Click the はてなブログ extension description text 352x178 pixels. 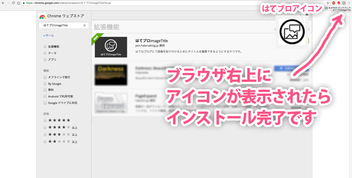pyautogui.click(x=189, y=51)
